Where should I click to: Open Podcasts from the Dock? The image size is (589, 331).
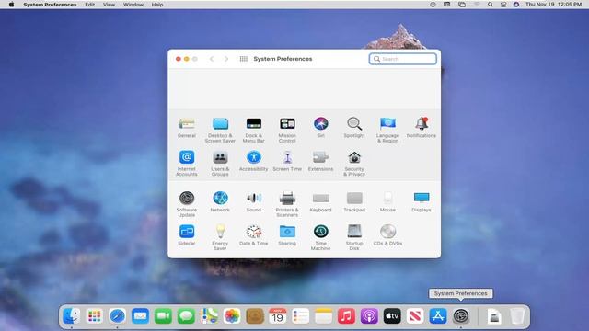369,316
